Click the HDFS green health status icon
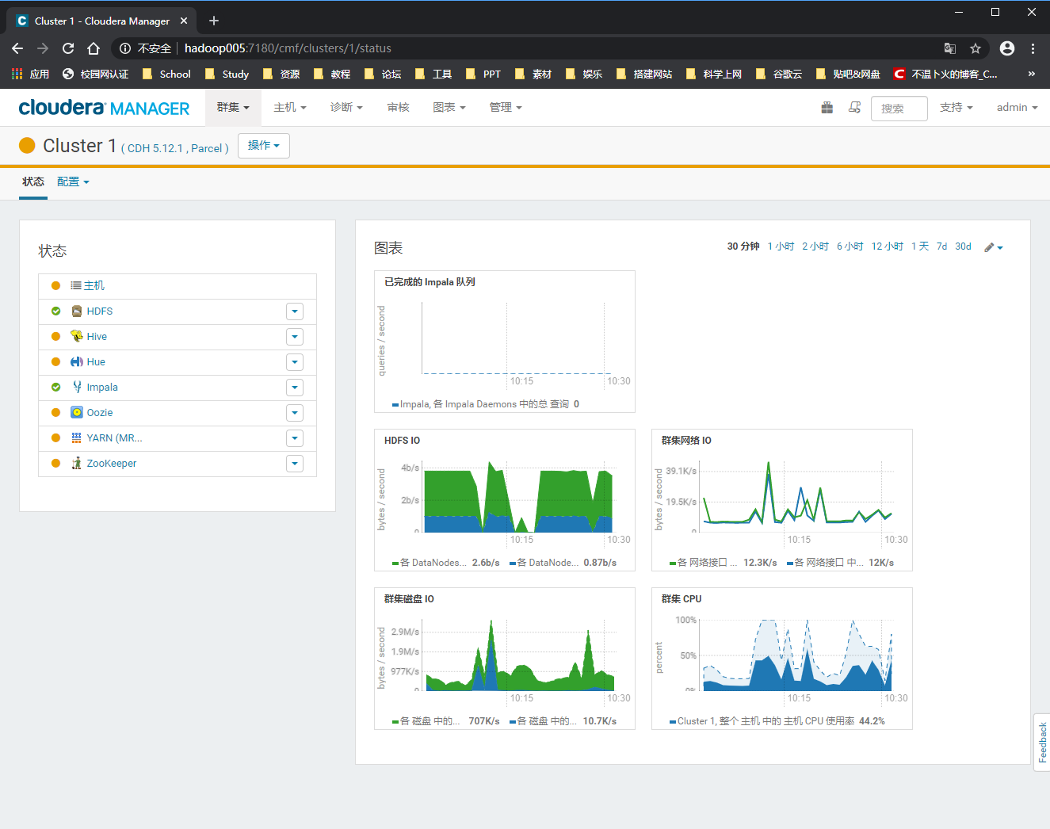The image size is (1050, 829). (55, 311)
